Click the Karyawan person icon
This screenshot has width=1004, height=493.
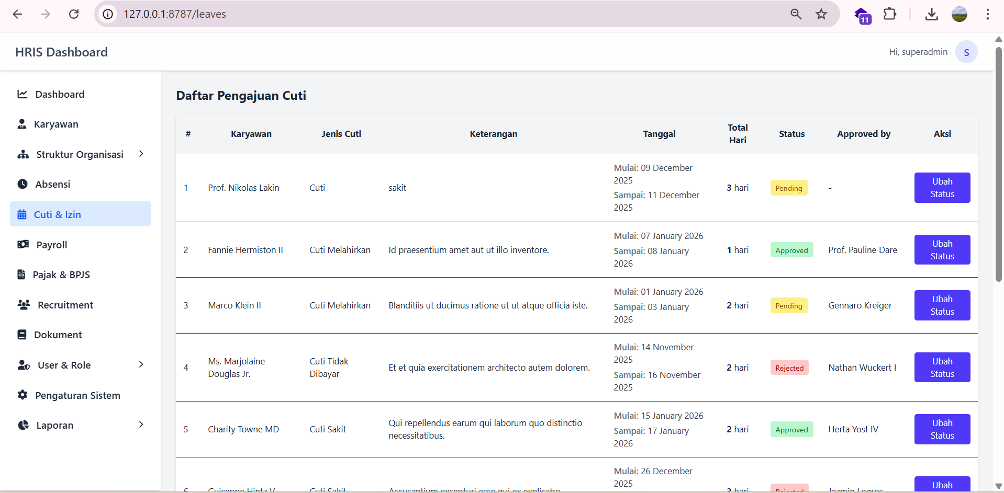[x=21, y=124]
